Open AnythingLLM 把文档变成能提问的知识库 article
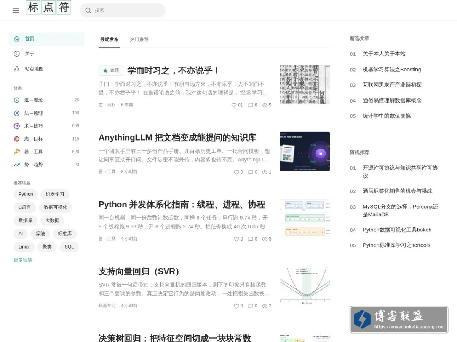The image size is (457, 342). (x=177, y=138)
